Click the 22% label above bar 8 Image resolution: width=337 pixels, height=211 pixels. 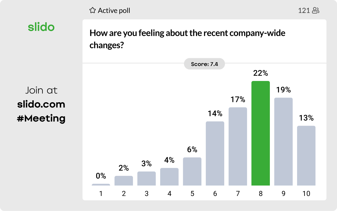click(261, 73)
